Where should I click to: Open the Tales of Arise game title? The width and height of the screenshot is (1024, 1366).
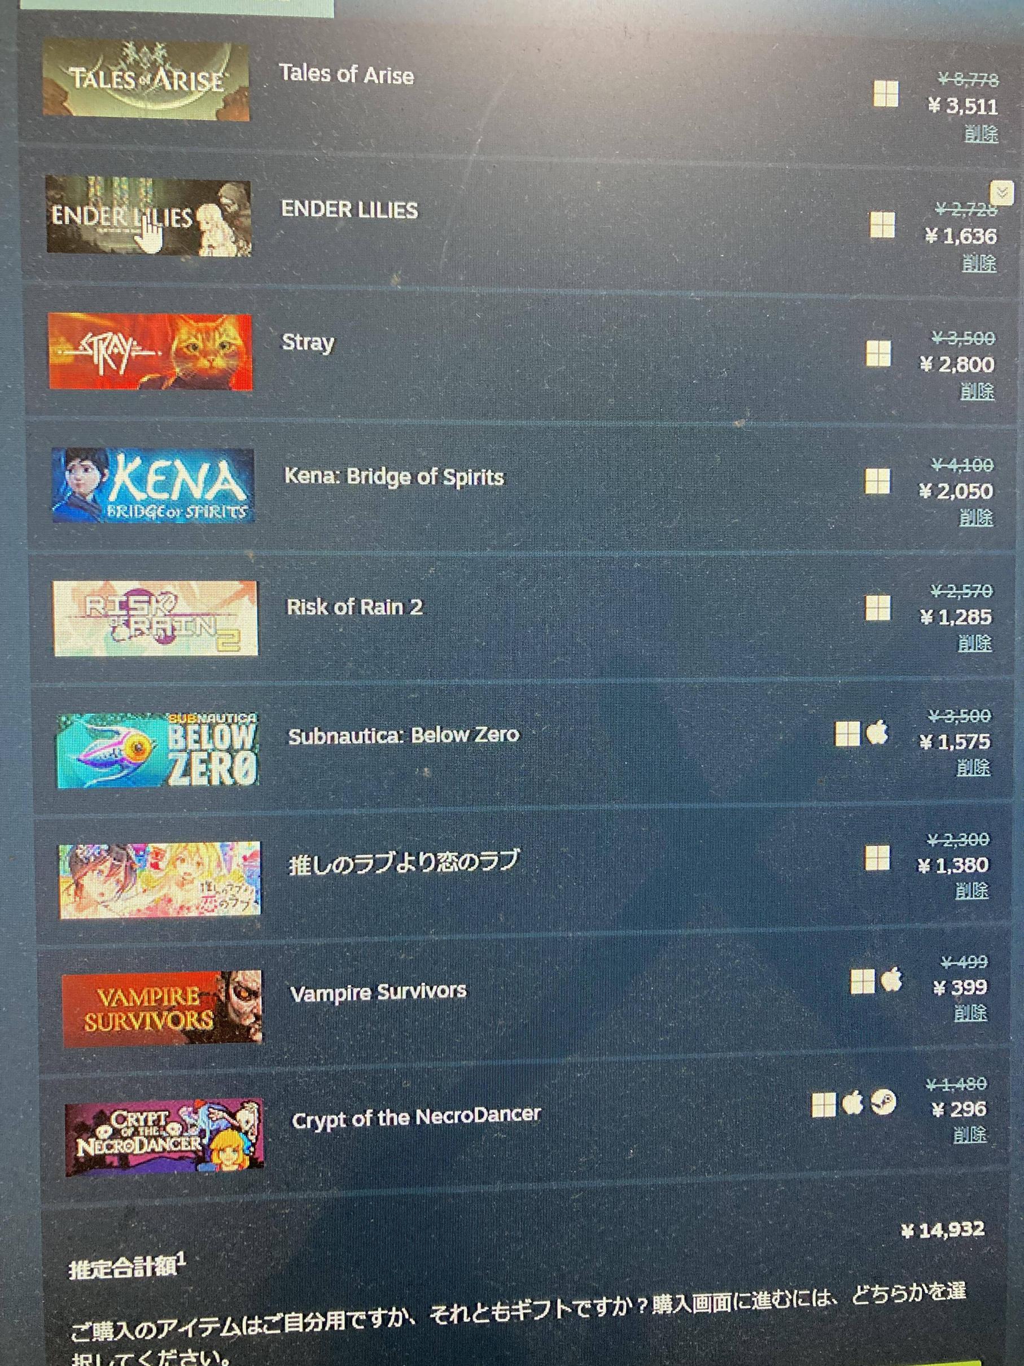click(346, 75)
